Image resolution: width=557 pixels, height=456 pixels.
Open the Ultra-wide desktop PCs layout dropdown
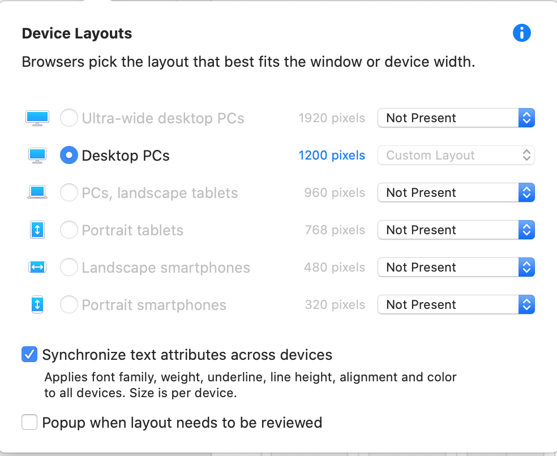click(456, 118)
